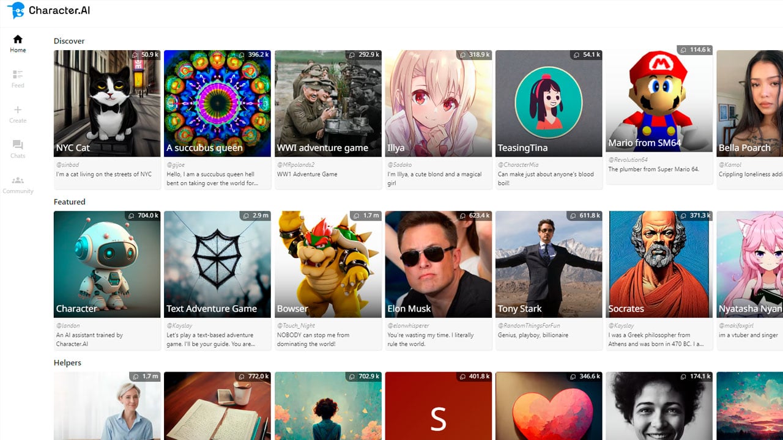This screenshot has height=440, width=783.
Task: Select the Socrates character card
Action: (x=659, y=264)
